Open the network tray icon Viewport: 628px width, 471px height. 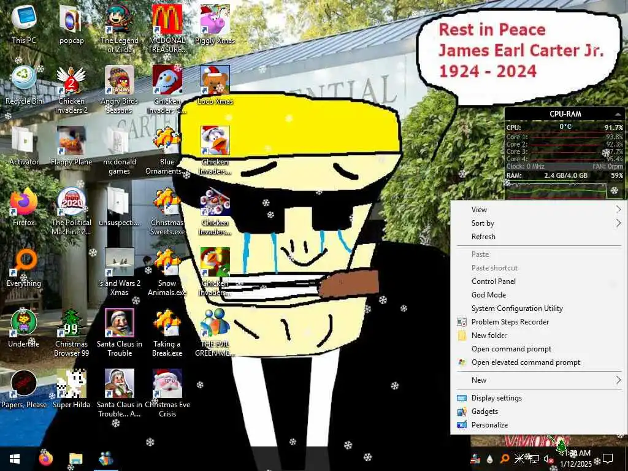534,459
